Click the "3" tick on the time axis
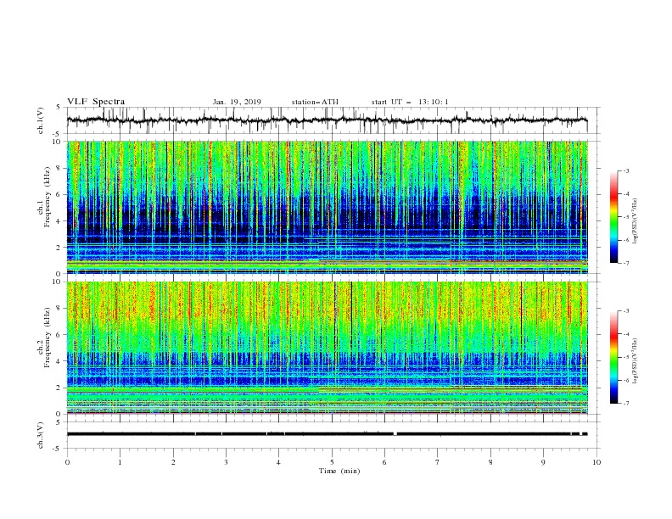Screen dimensions: 672x519 pyautogui.click(x=226, y=462)
